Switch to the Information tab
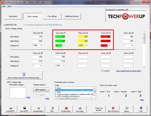This screenshot has height=116, width=151. coord(13,16)
